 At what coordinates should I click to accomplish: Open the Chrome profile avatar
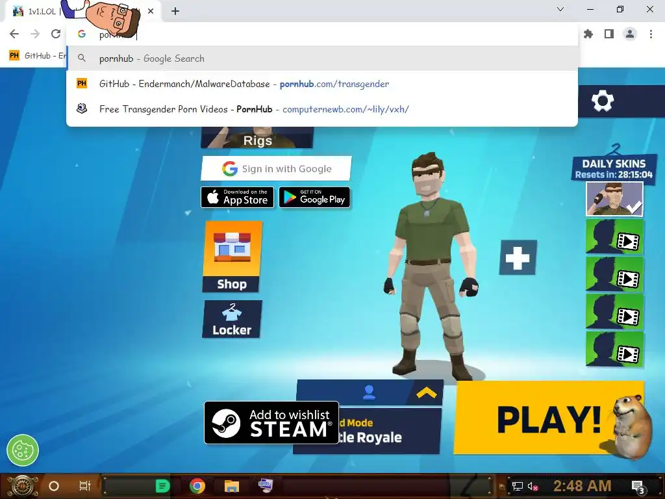(630, 34)
